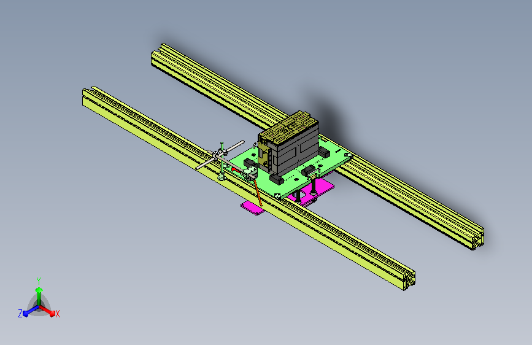This screenshot has height=345, width=532.
Task: Select the rear yellow aluminum extrusion rail
Action: (x=407, y=200)
